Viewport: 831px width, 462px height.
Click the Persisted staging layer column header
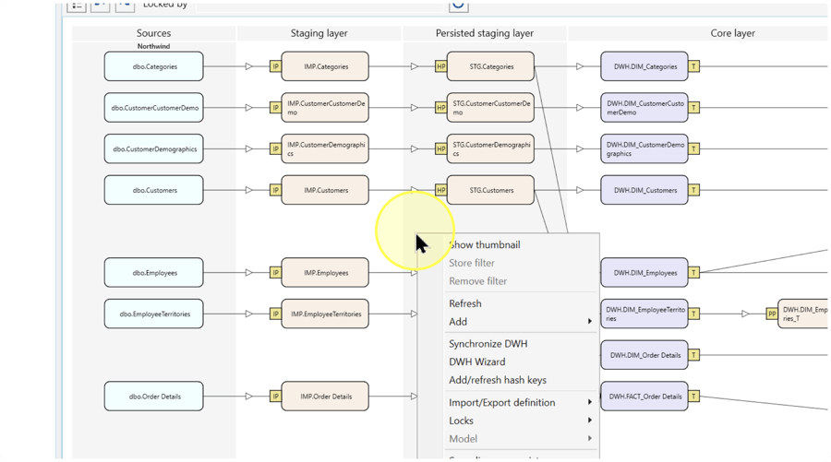point(485,33)
